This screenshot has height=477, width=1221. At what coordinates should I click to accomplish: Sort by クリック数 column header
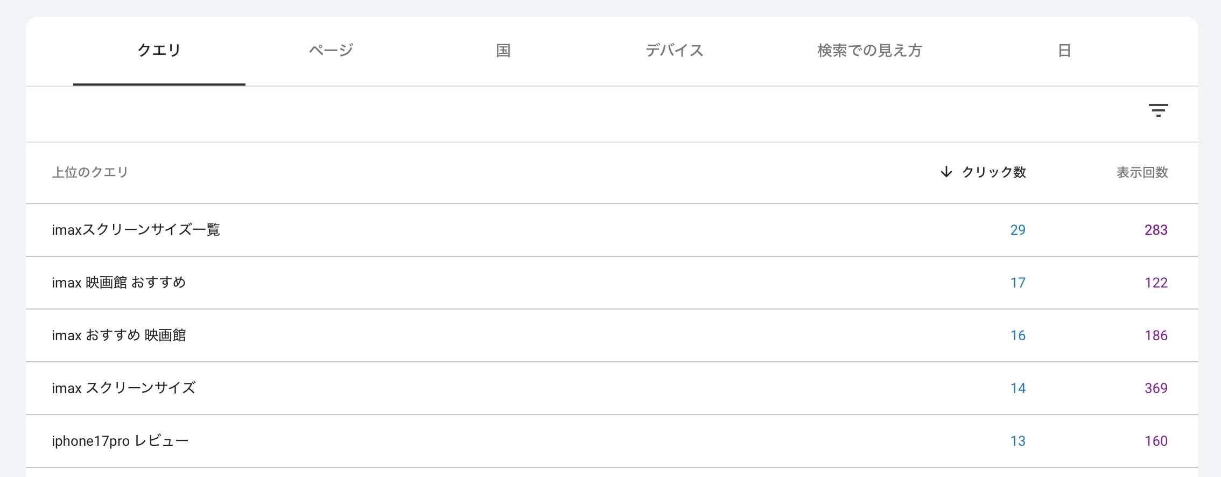(994, 172)
